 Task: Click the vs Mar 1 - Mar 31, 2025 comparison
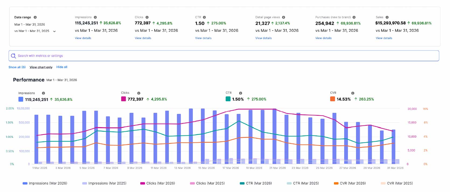pos(32,31)
